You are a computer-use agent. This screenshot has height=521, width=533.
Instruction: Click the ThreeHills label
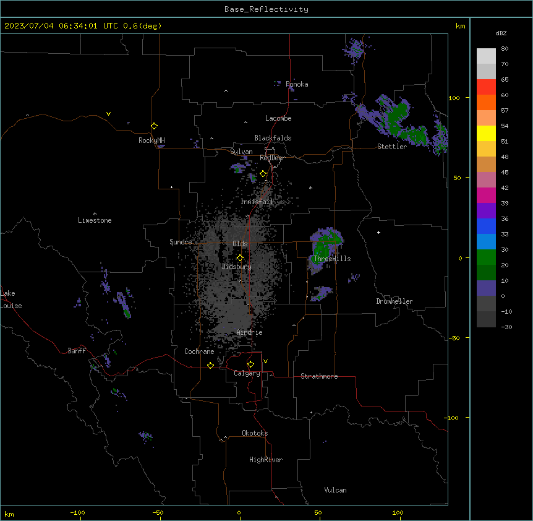click(x=332, y=259)
